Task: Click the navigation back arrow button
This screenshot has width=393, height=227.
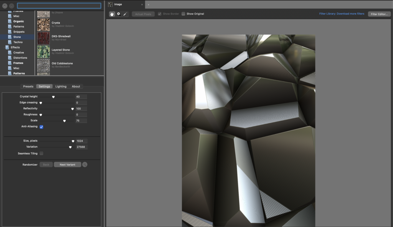Action: [5, 6]
